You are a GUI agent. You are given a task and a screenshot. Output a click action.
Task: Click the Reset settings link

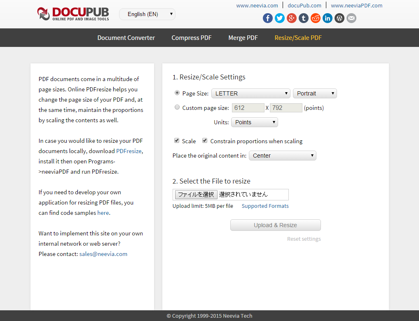(x=304, y=239)
